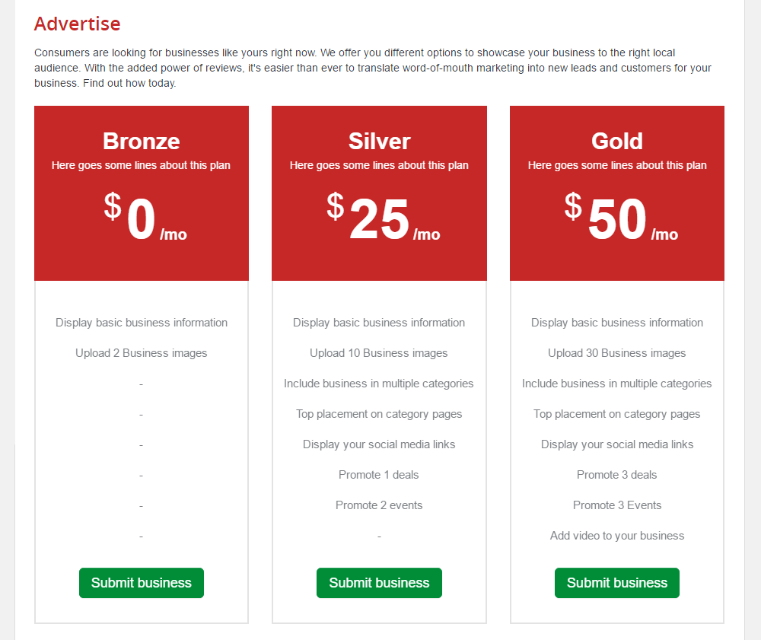Screen dimensions: 761x640
Task: Click "Promote 3 Events" in Gold plan
Action: click(x=617, y=505)
